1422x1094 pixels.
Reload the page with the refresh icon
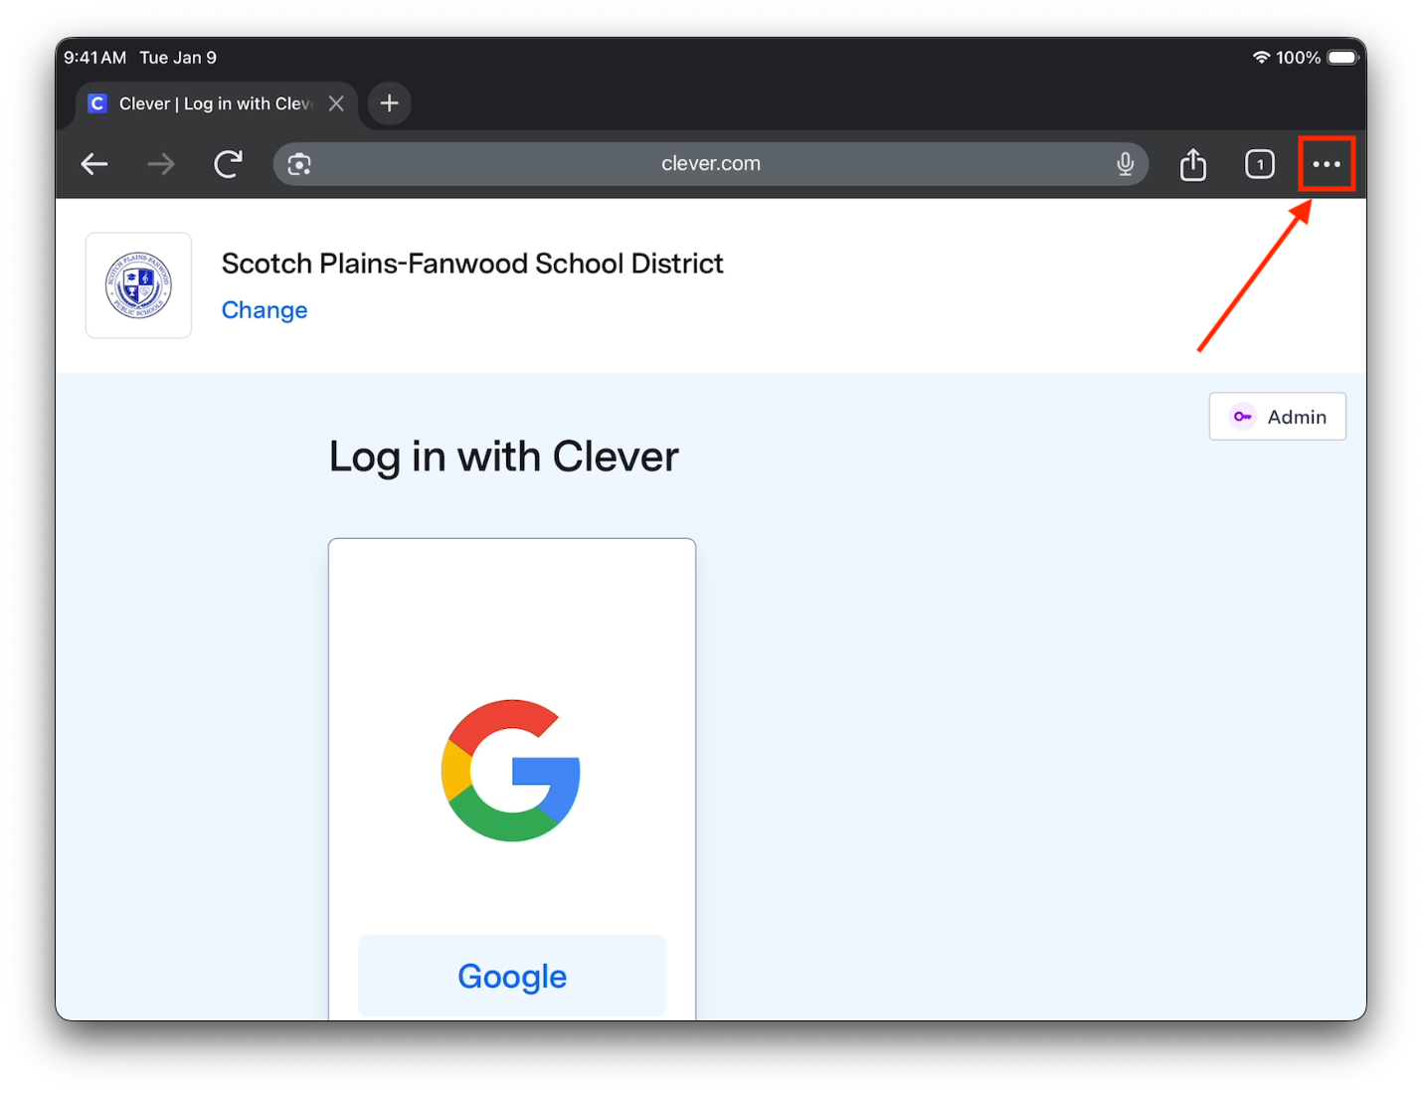click(x=229, y=164)
